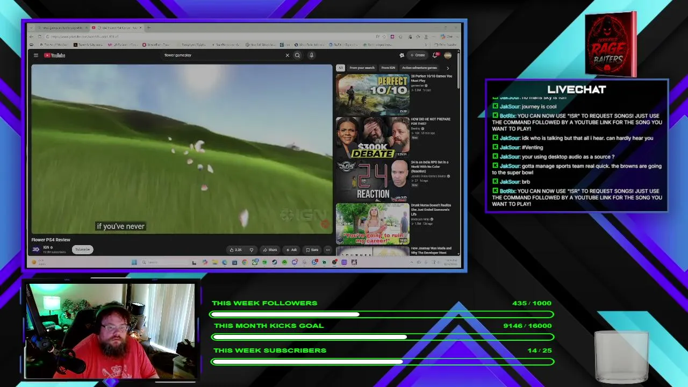Open Steam from the taskbar

coord(275,262)
